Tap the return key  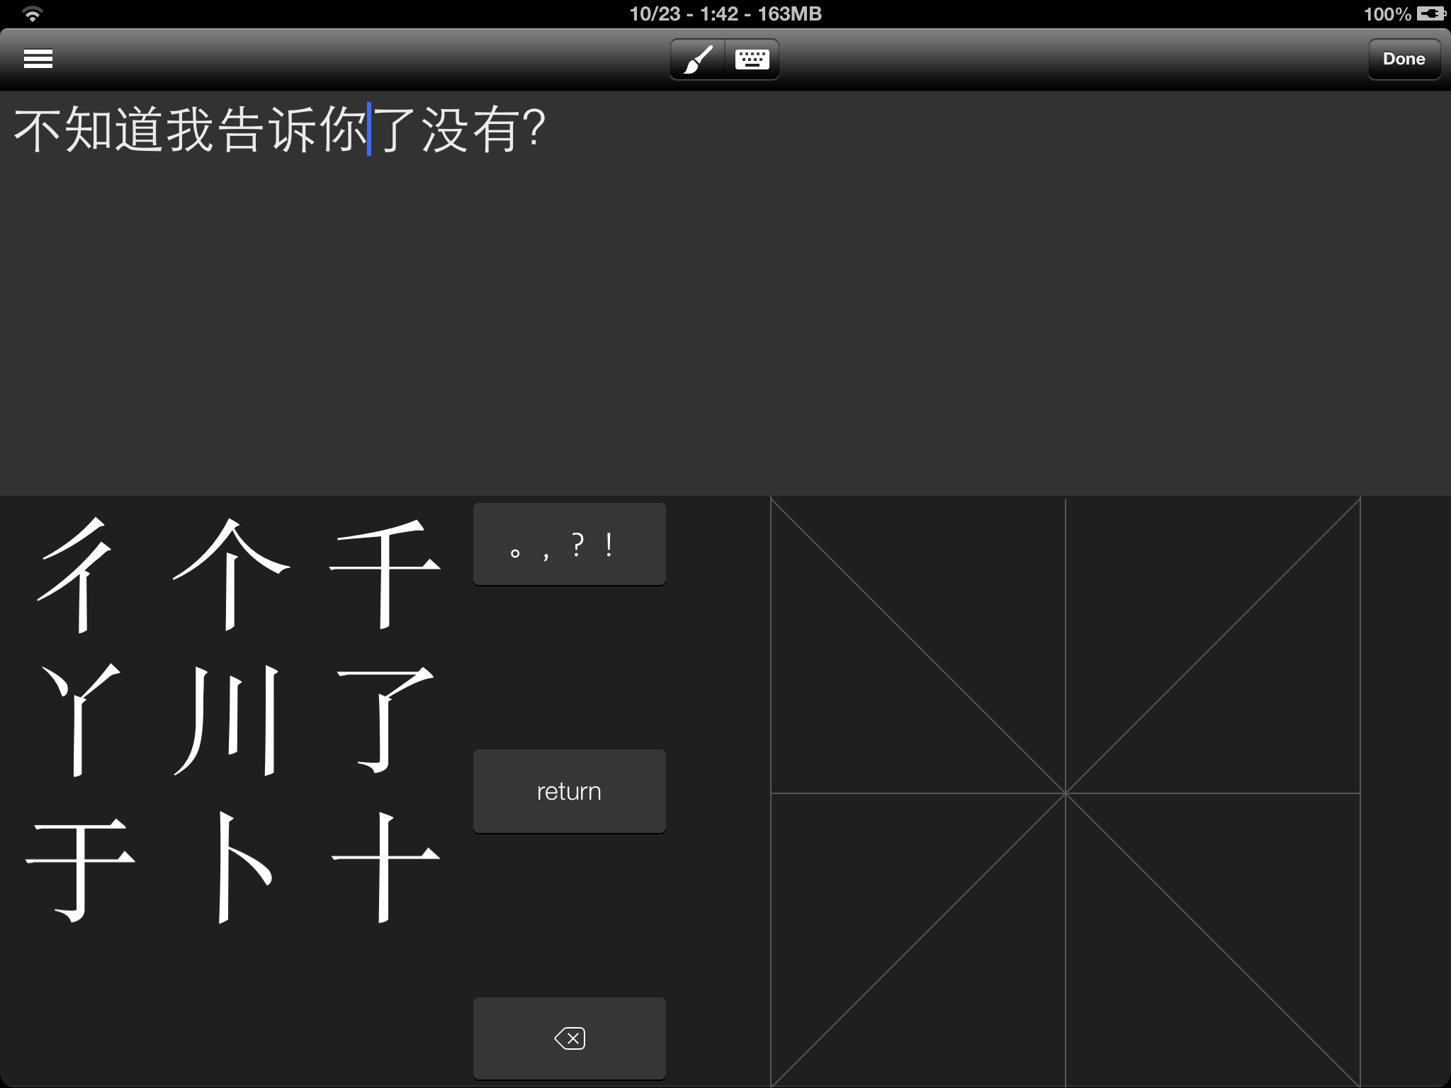click(x=569, y=791)
